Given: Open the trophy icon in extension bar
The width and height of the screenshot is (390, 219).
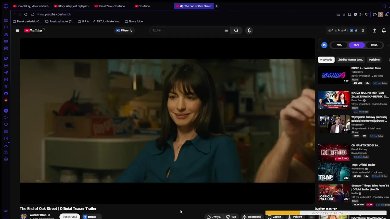Looking at the screenshot, I should (363, 30).
